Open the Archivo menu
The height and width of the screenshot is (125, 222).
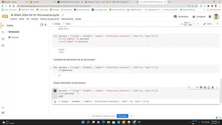click(14, 19)
